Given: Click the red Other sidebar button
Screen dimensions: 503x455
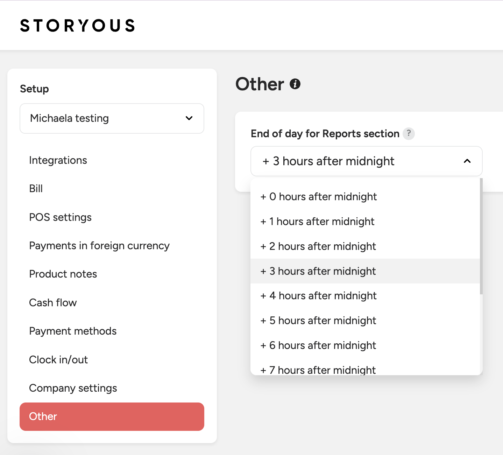Looking at the screenshot, I should (x=112, y=416).
